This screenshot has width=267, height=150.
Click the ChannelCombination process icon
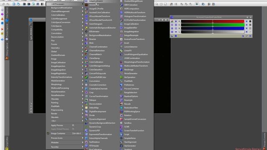click(86, 47)
